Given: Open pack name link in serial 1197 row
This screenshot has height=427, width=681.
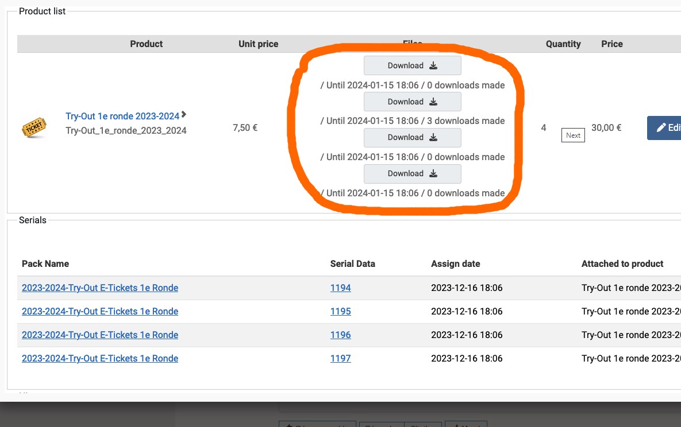Looking at the screenshot, I should point(100,359).
